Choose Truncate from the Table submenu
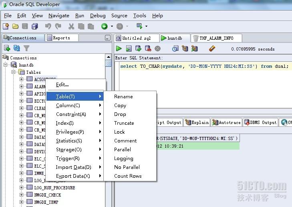The height and width of the screenshot is (207, 292). tap(130, 123)
